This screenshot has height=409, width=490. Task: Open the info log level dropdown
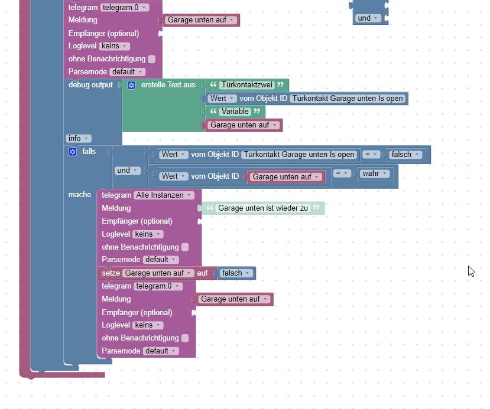tap(78, 138)
